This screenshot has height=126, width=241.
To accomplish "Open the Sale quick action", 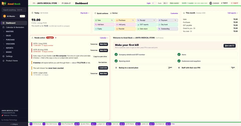I will 104,20.
